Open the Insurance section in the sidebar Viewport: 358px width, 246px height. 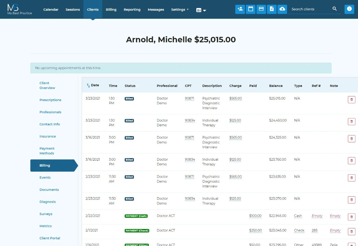point(48,136)
